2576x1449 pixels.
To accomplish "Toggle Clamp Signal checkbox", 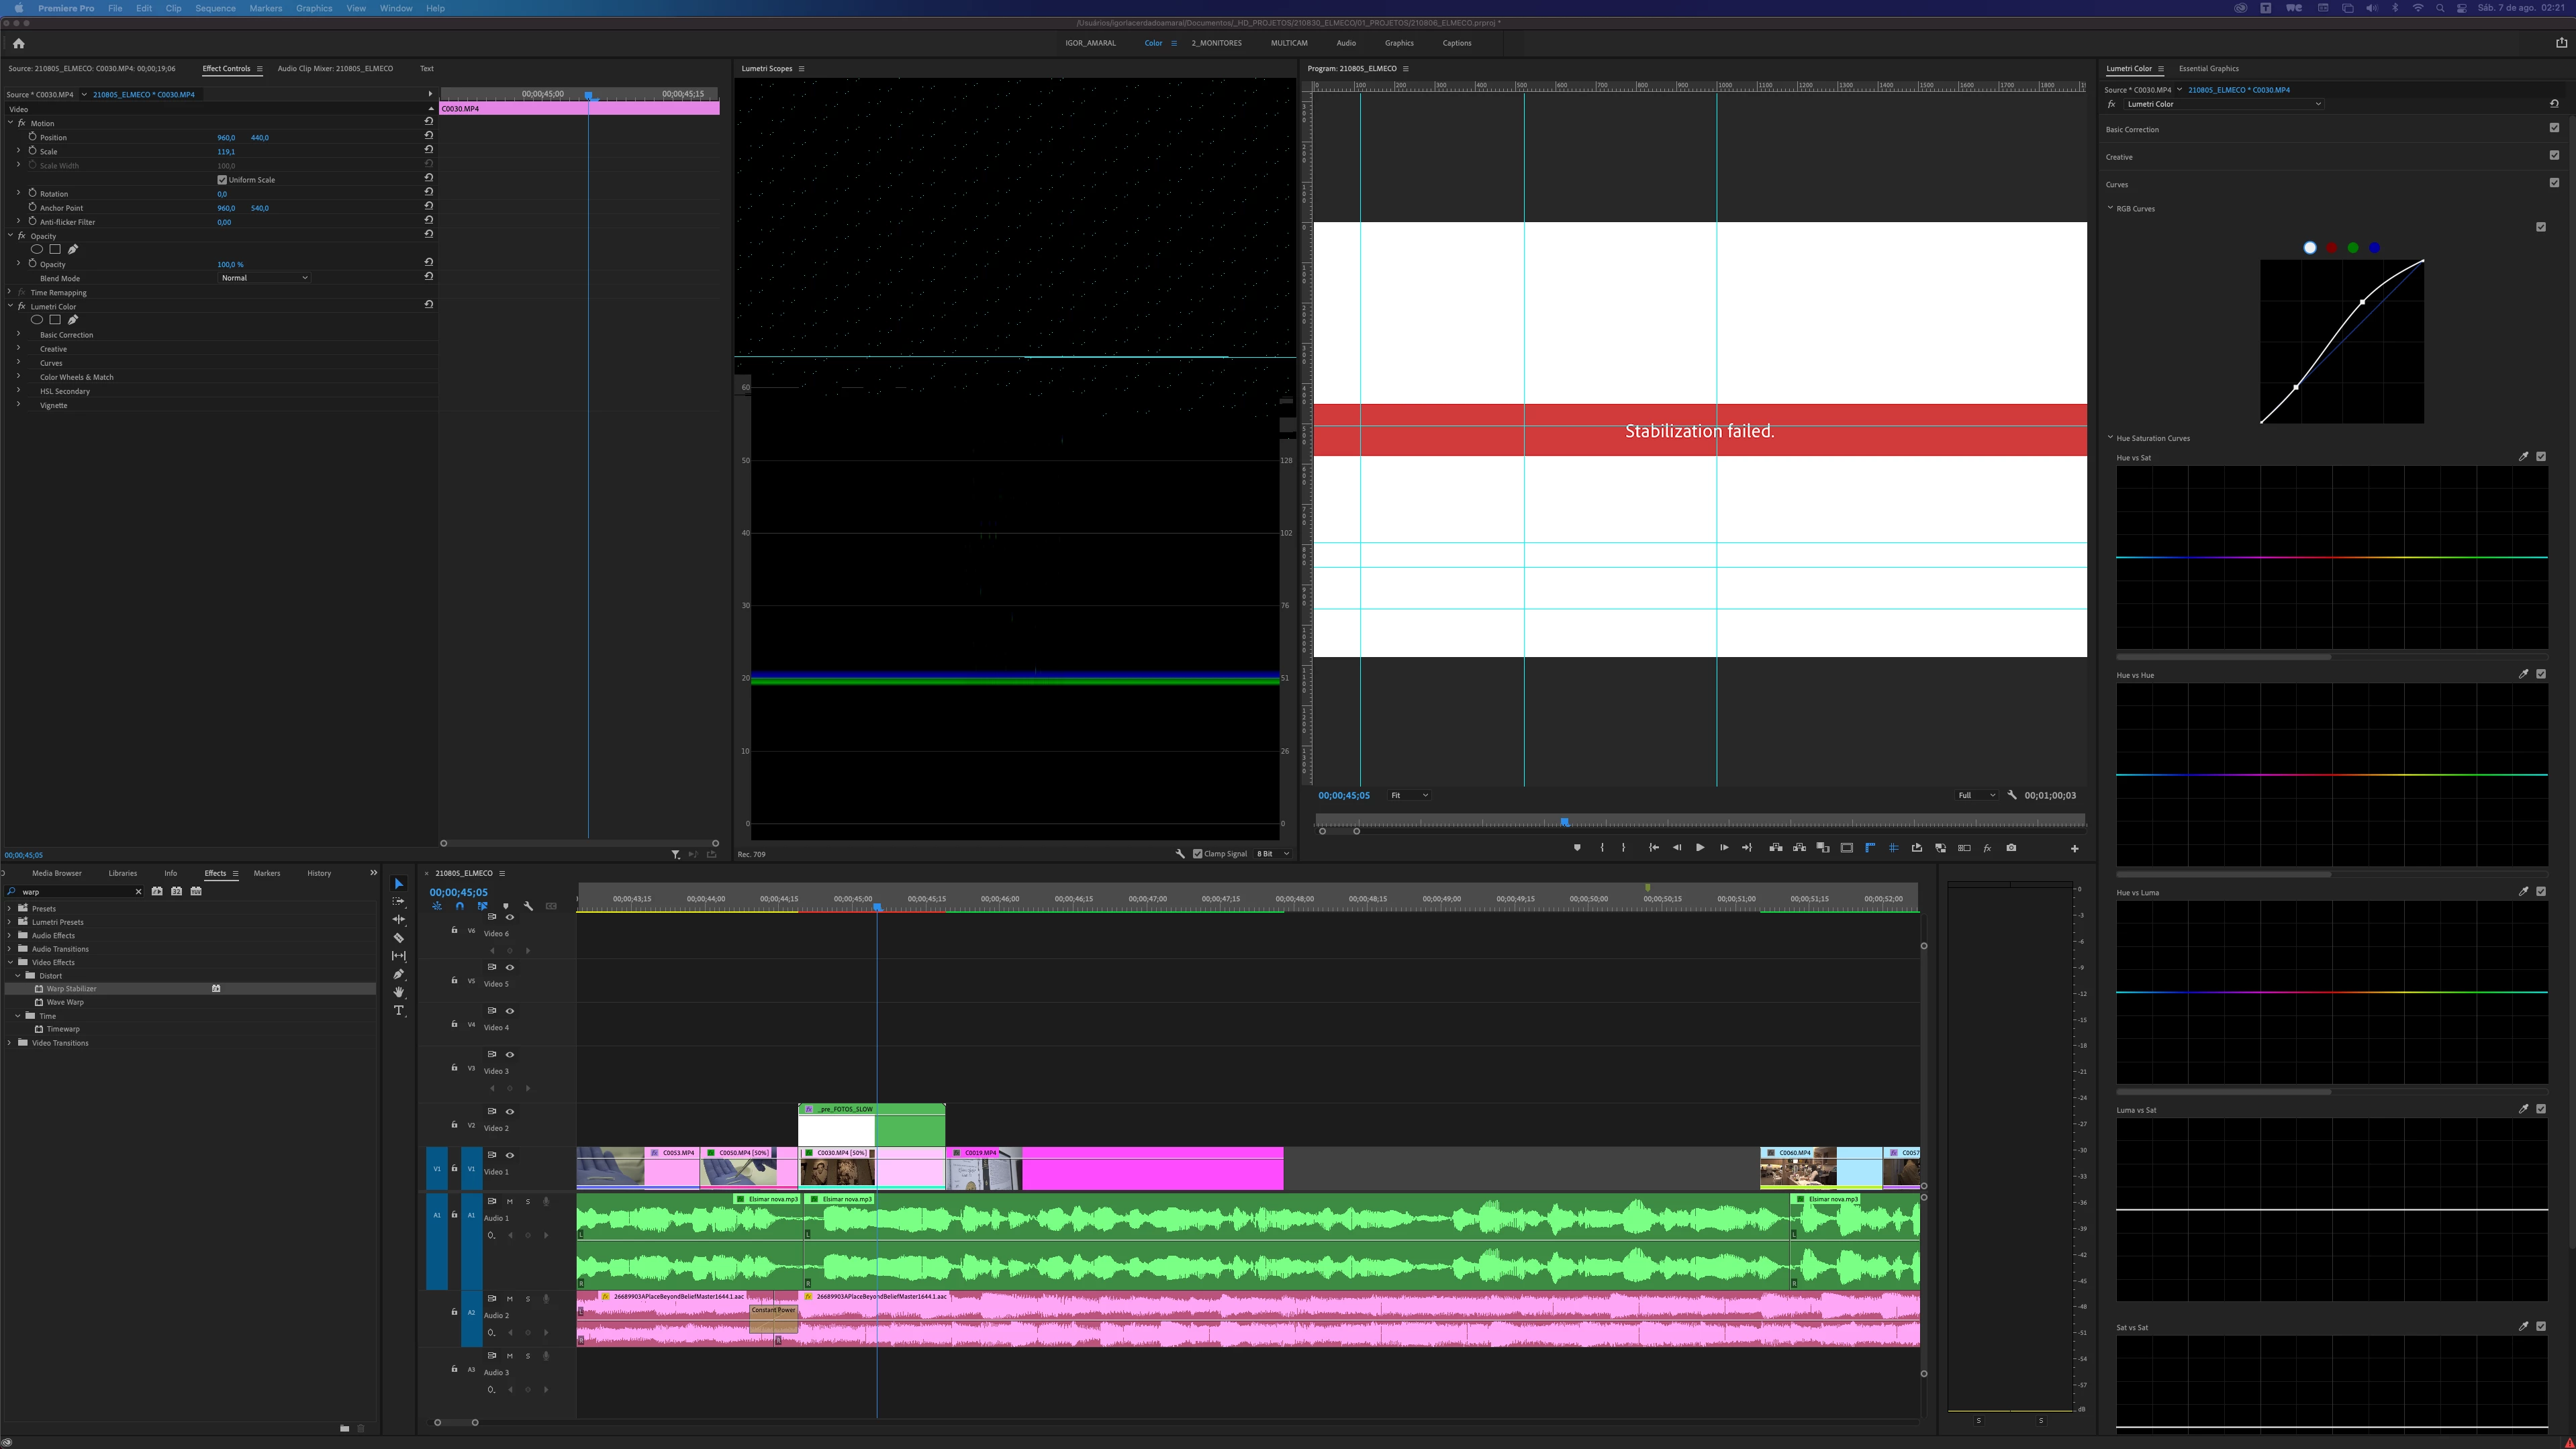I will [1197, 854].
